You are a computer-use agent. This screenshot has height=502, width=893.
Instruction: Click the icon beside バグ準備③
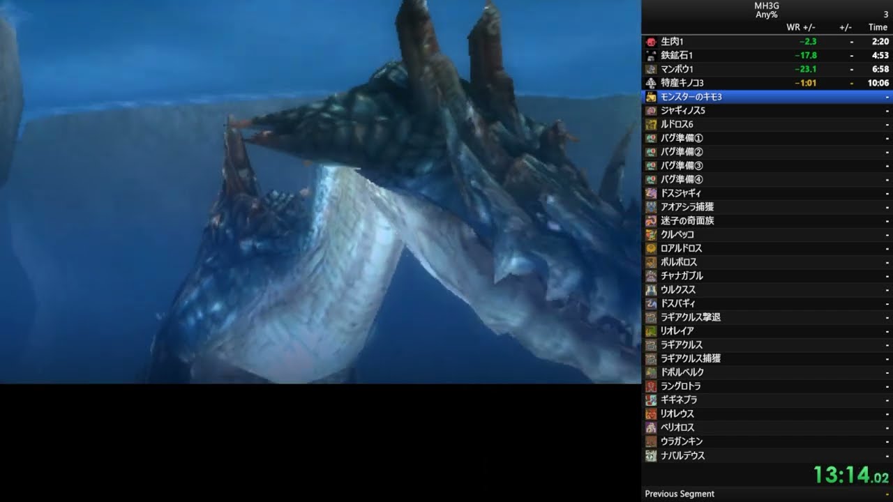pos(651,166)
